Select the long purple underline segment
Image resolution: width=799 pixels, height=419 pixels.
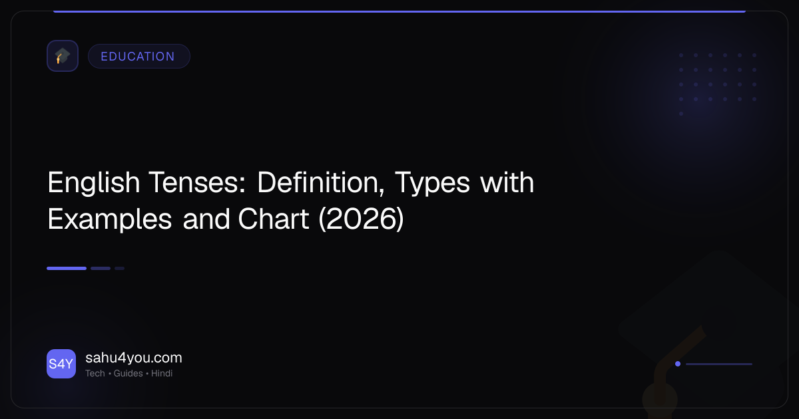pos(67,268)
